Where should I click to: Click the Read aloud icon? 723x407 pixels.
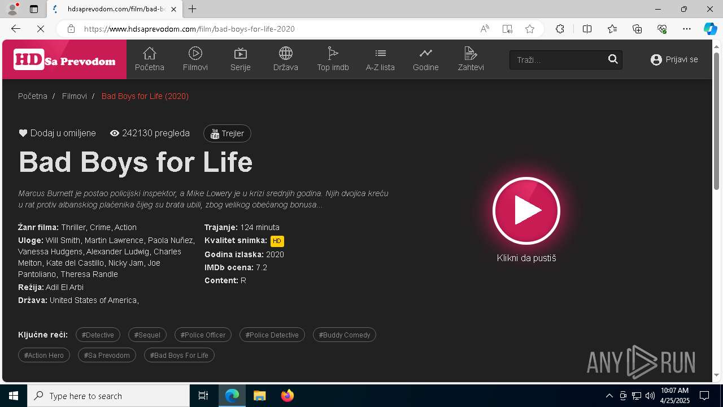pos(485,29)
